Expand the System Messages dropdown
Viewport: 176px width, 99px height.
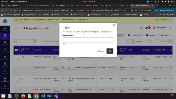coord(162,20)
